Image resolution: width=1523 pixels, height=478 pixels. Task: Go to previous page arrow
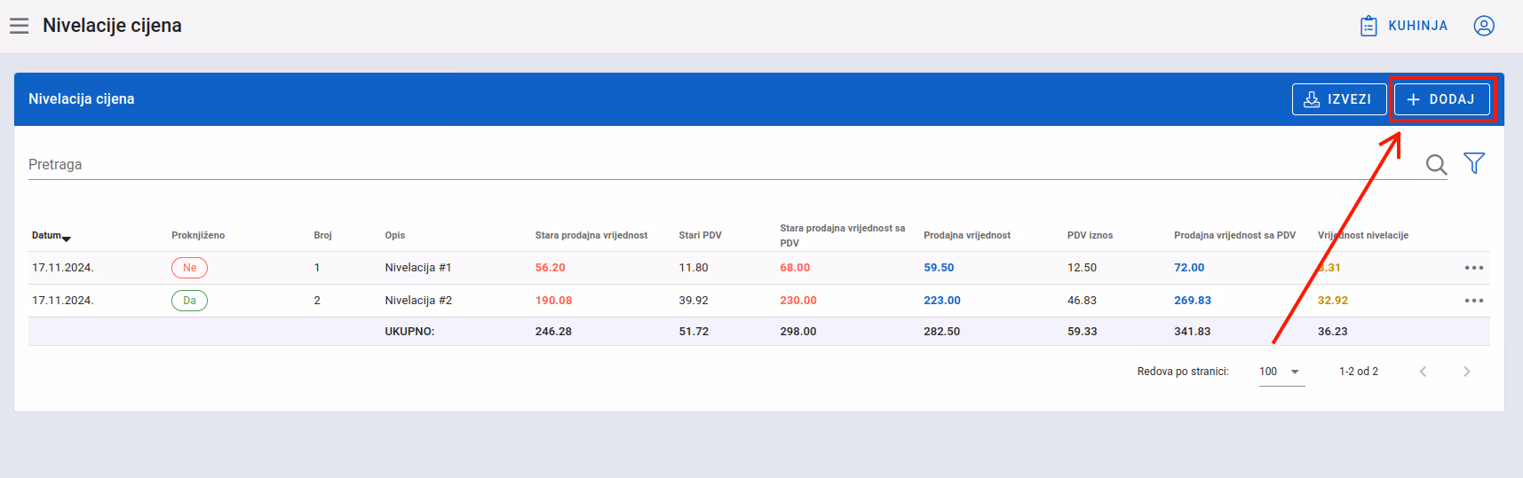tap(1423, 372)
